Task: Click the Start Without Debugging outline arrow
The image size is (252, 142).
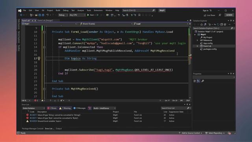Action: tap(98, 15)
